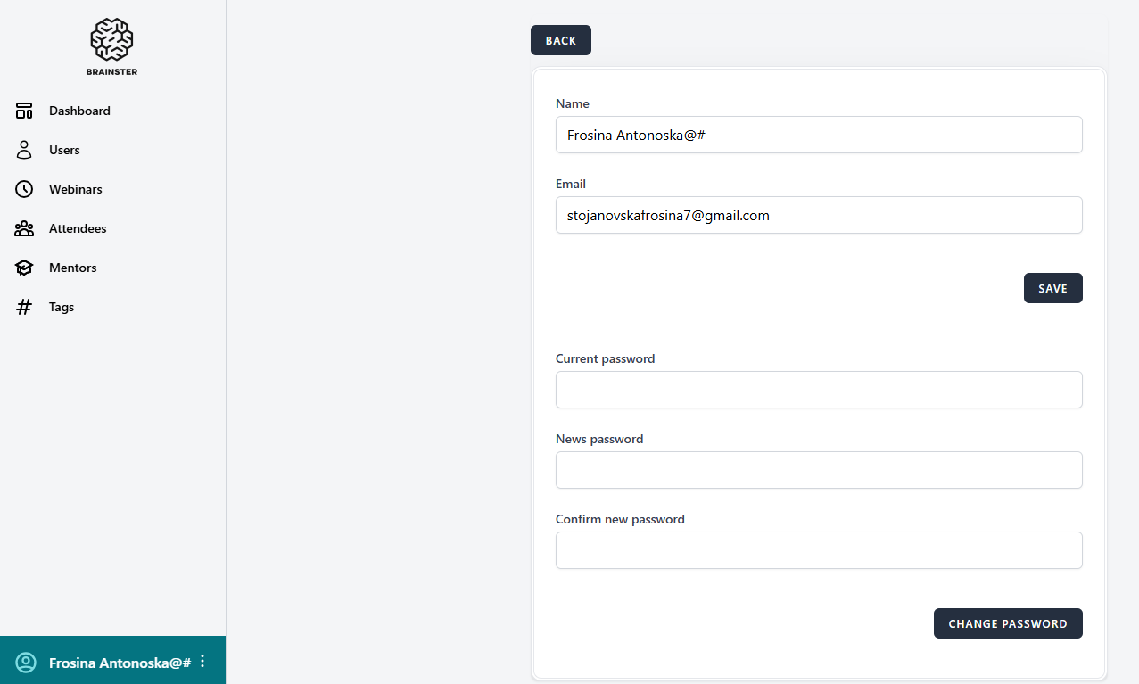Click the Change Password button
Image resolution: width=1139 pixels, height=684 pixels.
point(1007,623)
